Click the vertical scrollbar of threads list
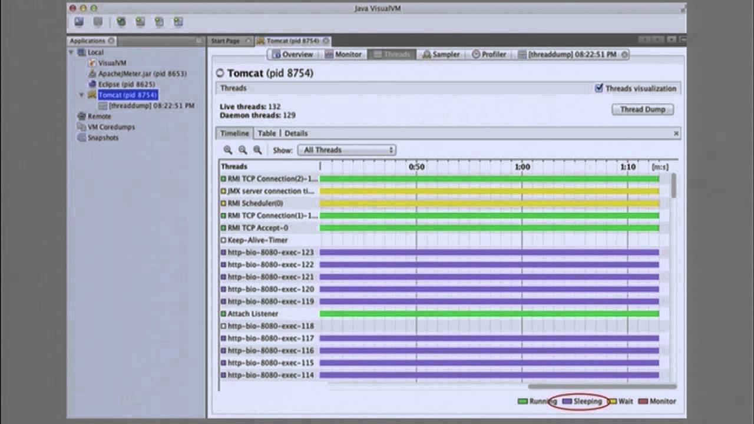 674,185
